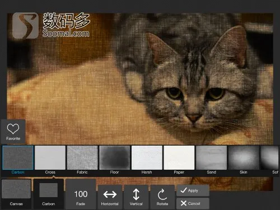Flip texture with Horizontal arrow icon
Viewport: 280px width, 210px height.
click(x=110, y=197)
